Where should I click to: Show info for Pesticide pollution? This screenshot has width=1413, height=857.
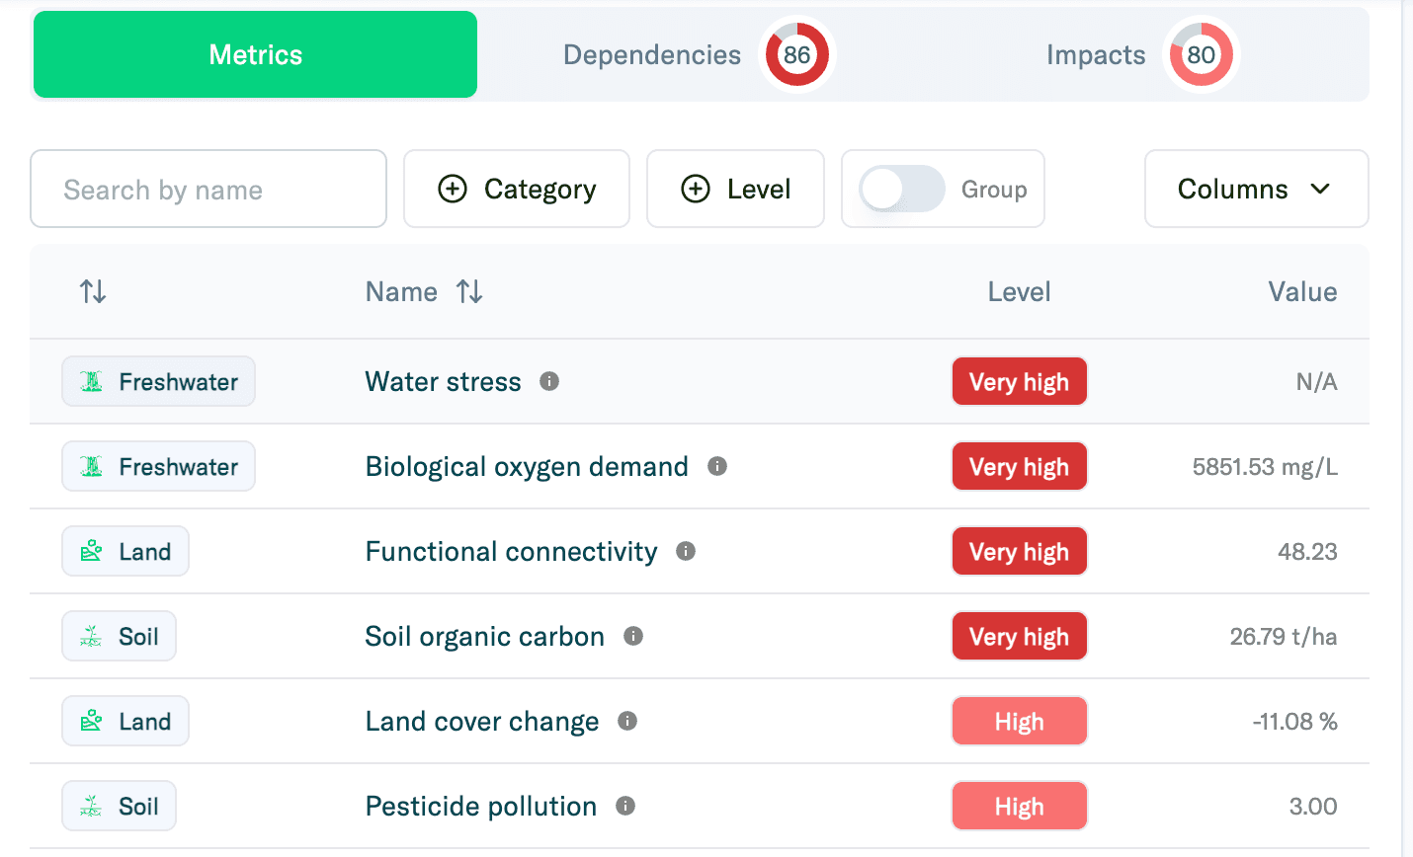(x=625, y=806)
